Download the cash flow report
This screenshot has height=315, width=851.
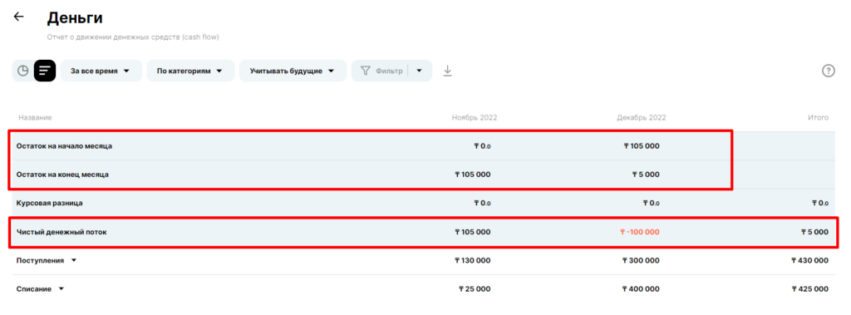click(x=447, y=71)
